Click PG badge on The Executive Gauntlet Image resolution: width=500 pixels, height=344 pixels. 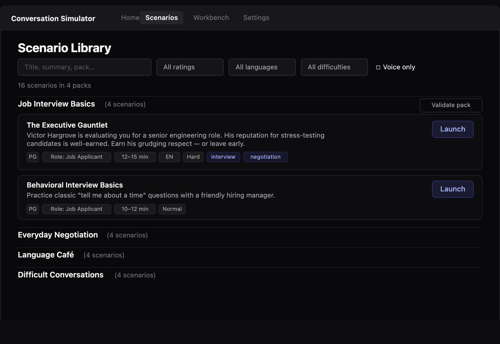click(x=33, y=157)
